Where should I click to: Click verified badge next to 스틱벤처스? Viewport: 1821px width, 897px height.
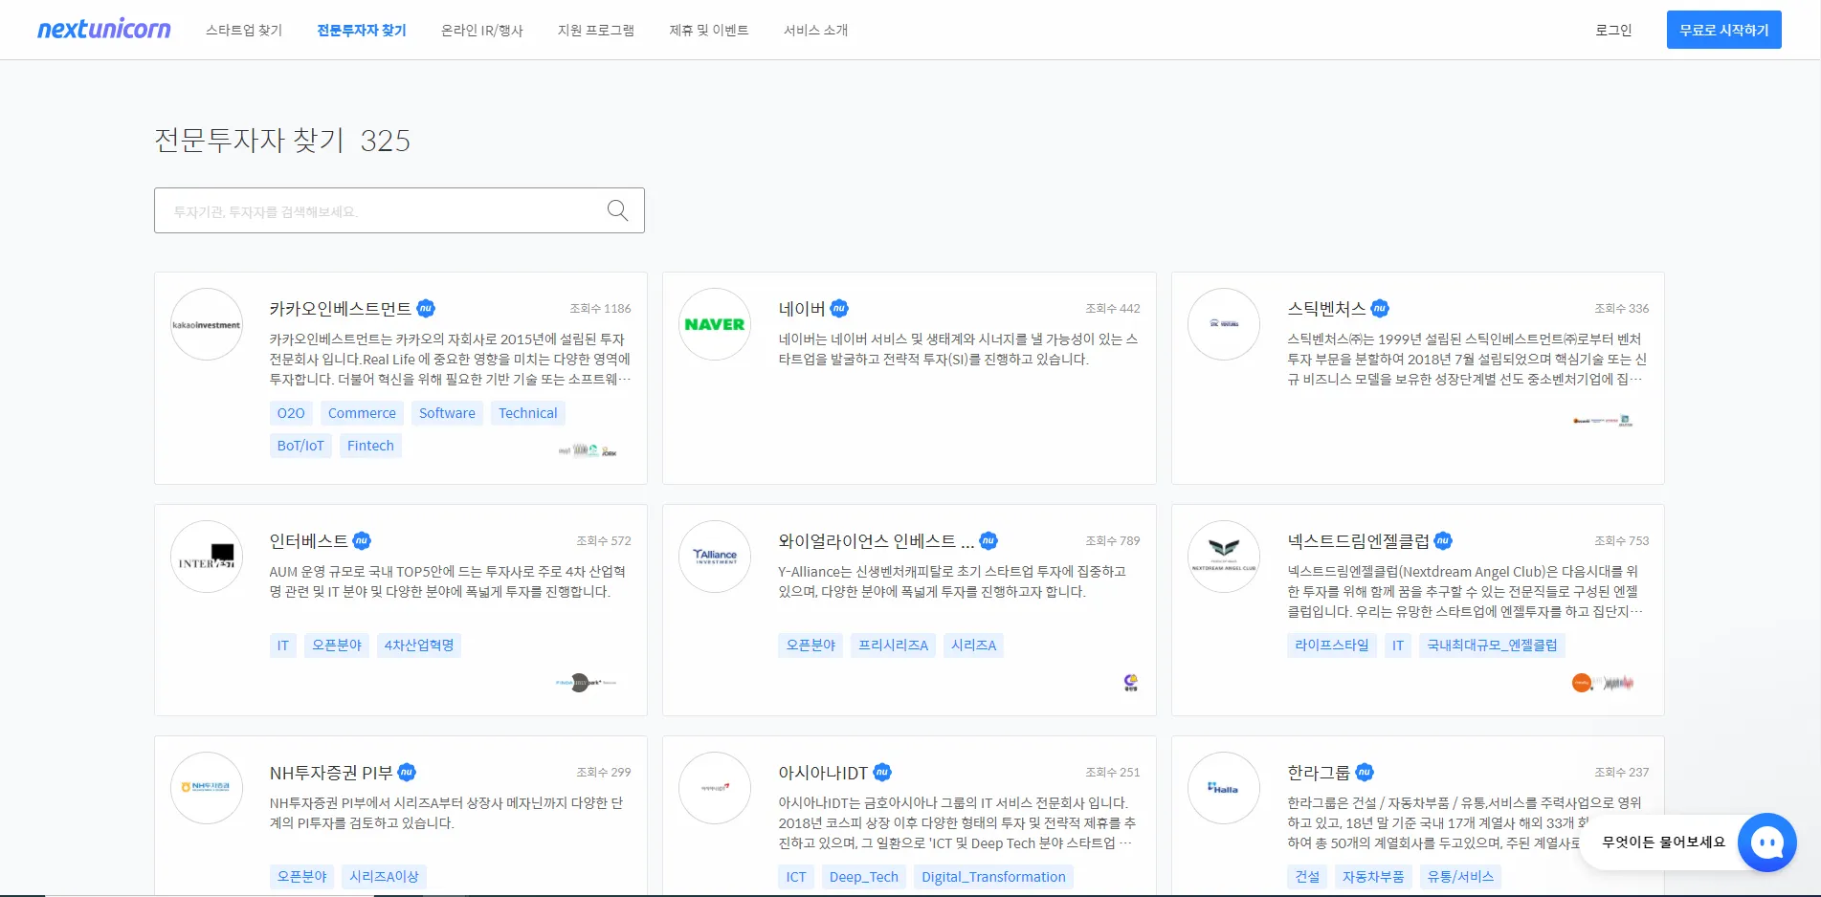coord(1380,308)
